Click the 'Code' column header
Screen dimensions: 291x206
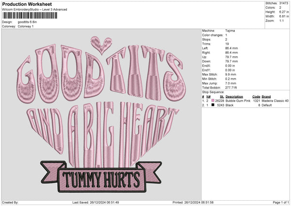(x=256, y=97)
